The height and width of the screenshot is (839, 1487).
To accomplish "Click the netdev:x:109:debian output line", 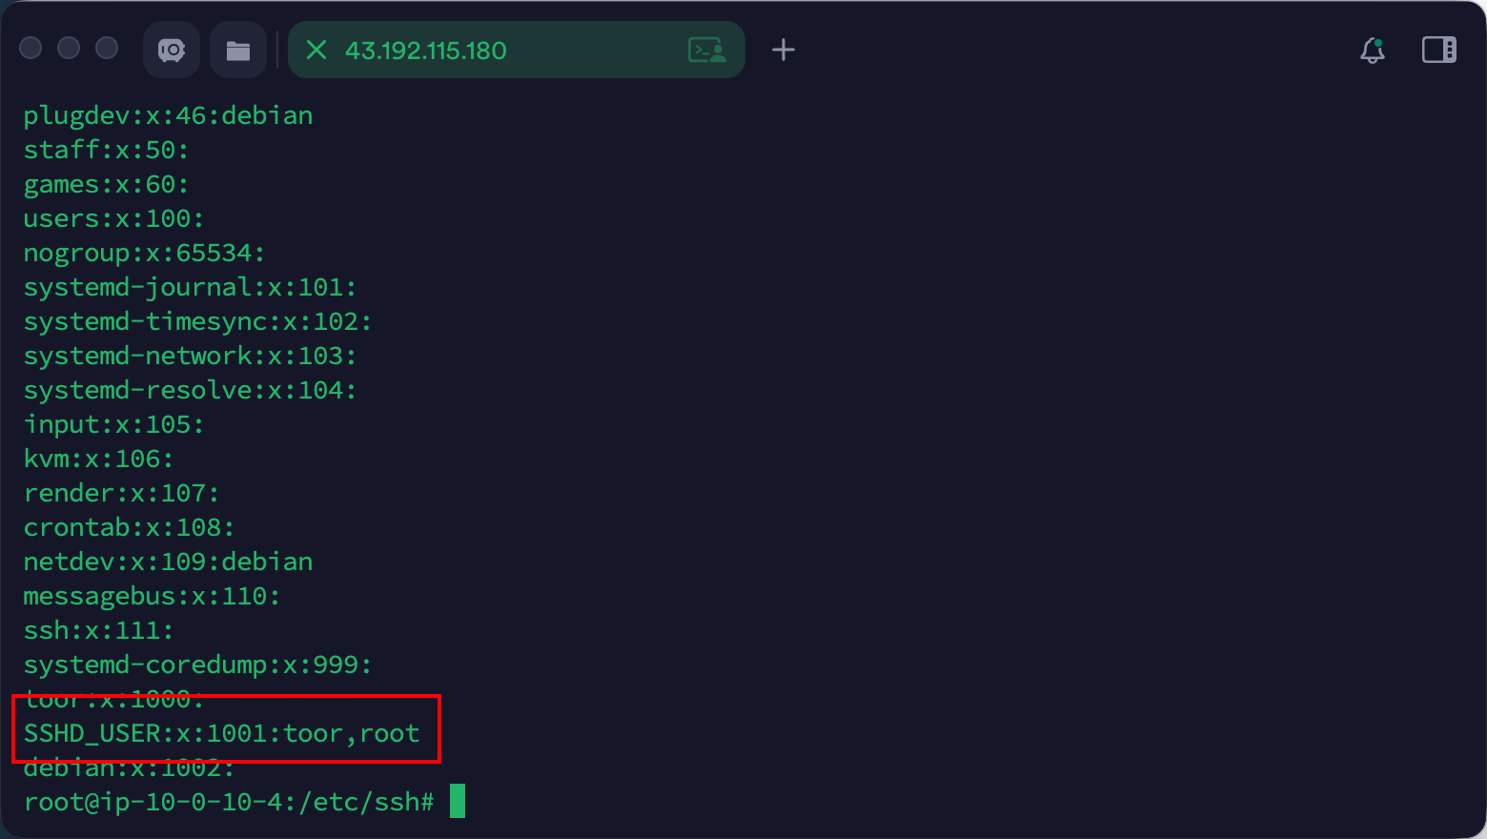I will point(168,562).
